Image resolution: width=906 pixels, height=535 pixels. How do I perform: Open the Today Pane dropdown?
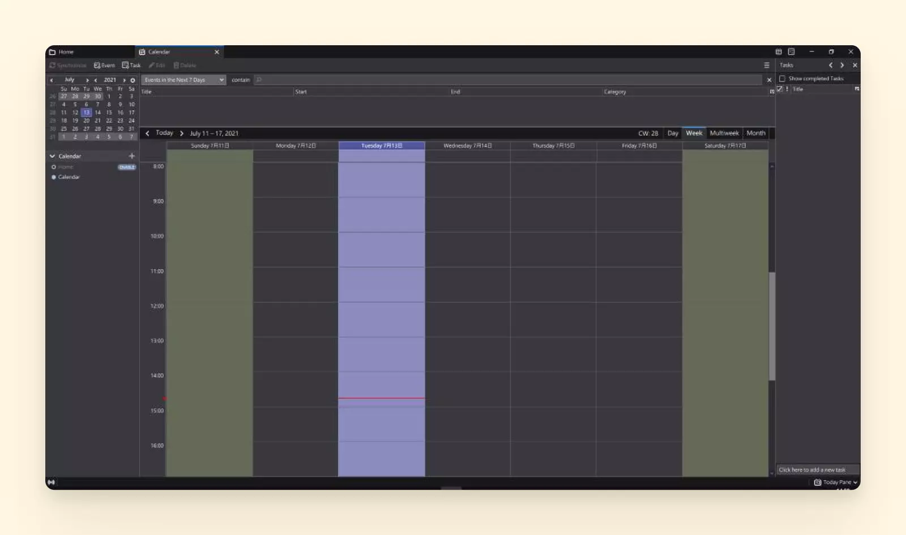[x=836, y=482]
